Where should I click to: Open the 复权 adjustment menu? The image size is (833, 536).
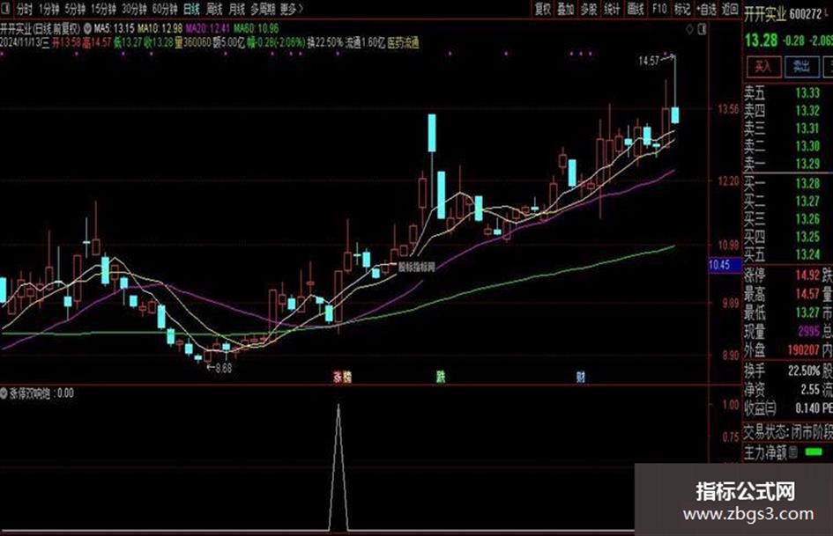tap(543, 9)
